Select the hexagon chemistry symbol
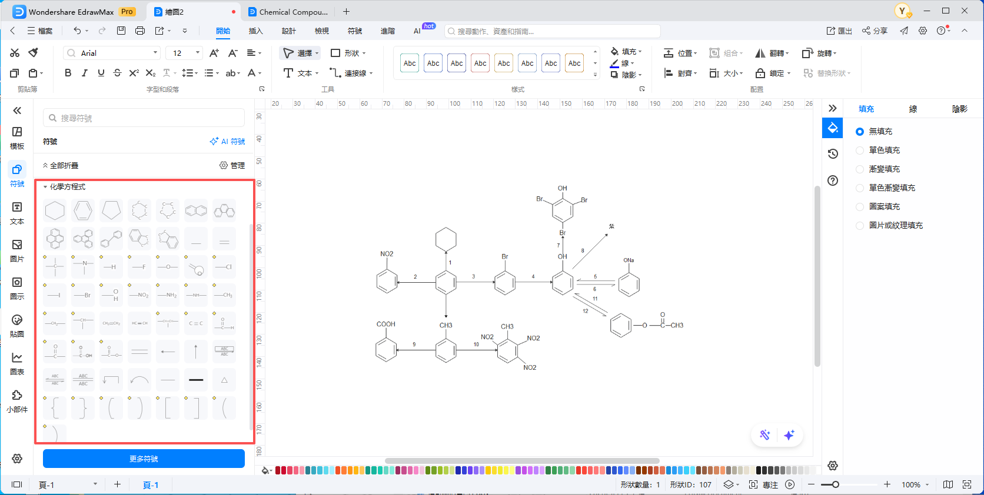 55,210
